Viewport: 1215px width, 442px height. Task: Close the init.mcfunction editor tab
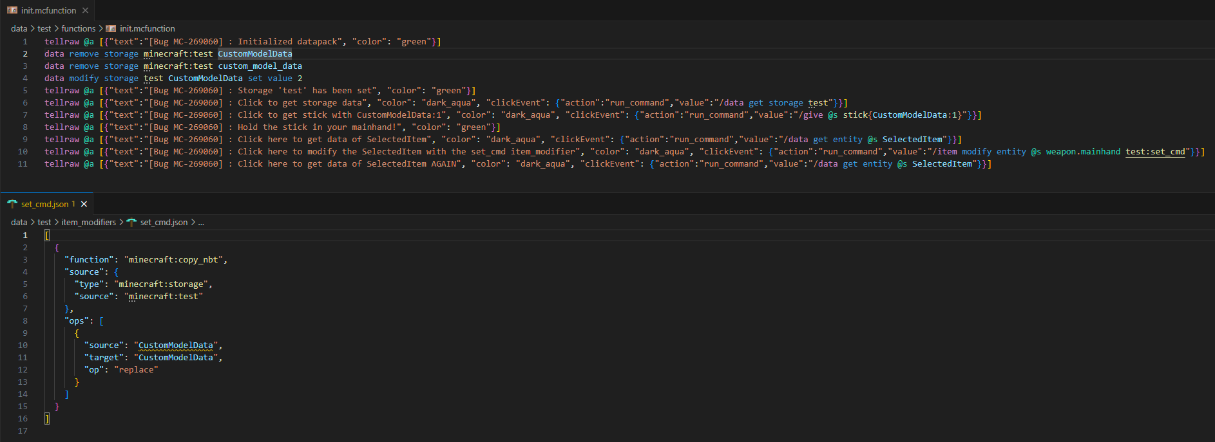pyautogui.click(x=85, y=10)
